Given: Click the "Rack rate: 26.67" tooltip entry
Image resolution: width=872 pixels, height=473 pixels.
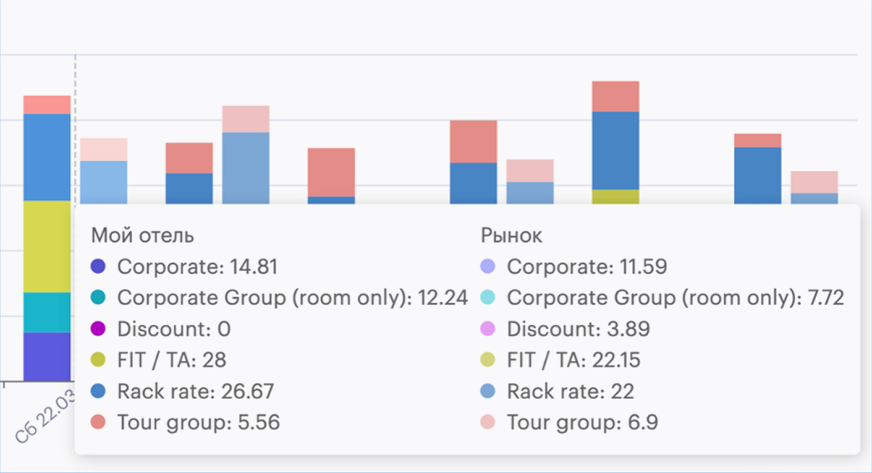Looking at the screenshot, I should click(195, 392).
